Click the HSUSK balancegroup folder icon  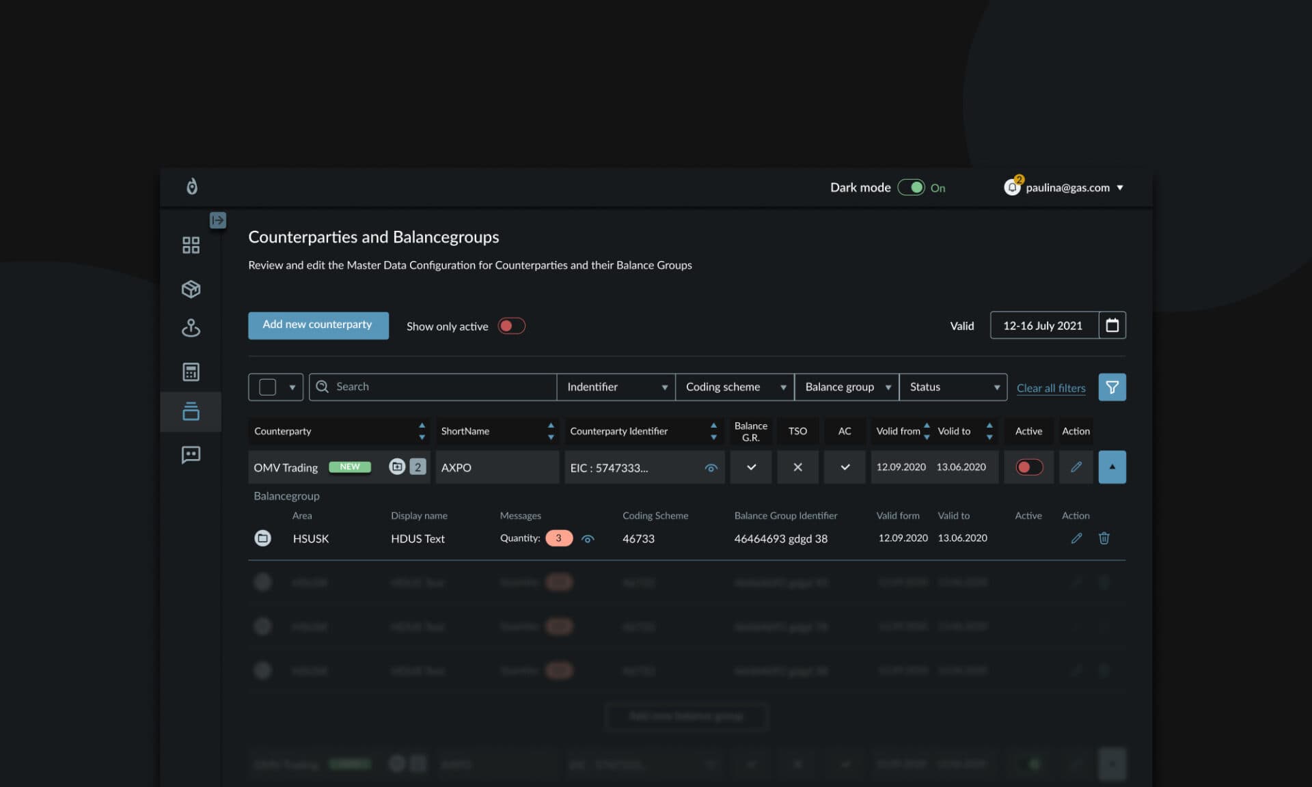coord(262,538)
